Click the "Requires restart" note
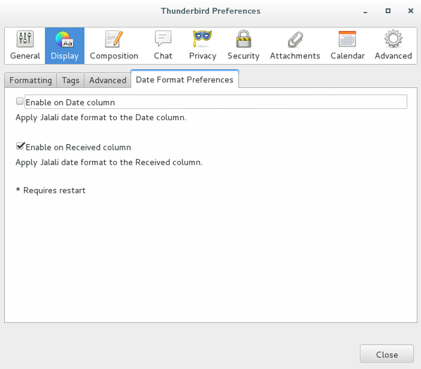Screen dimensions: 421x369 click(x=51, y=190)
